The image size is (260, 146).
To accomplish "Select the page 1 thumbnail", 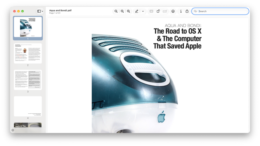I will coord(28,27).
